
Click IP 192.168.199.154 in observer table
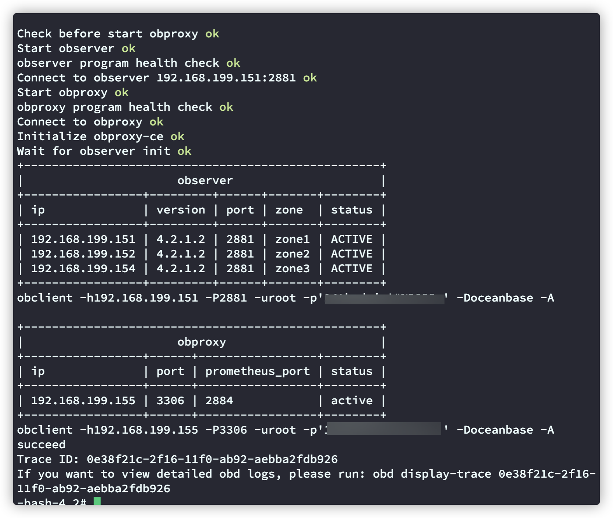[x=83, y=269]
